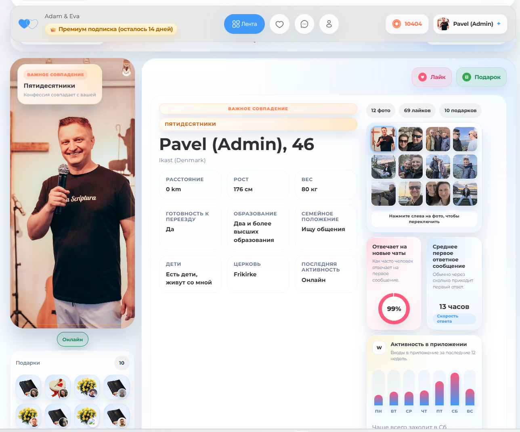Viewport: 520px width, 432px height.
Task: Click the first black Bible gift icon
Action: (28, 387)
